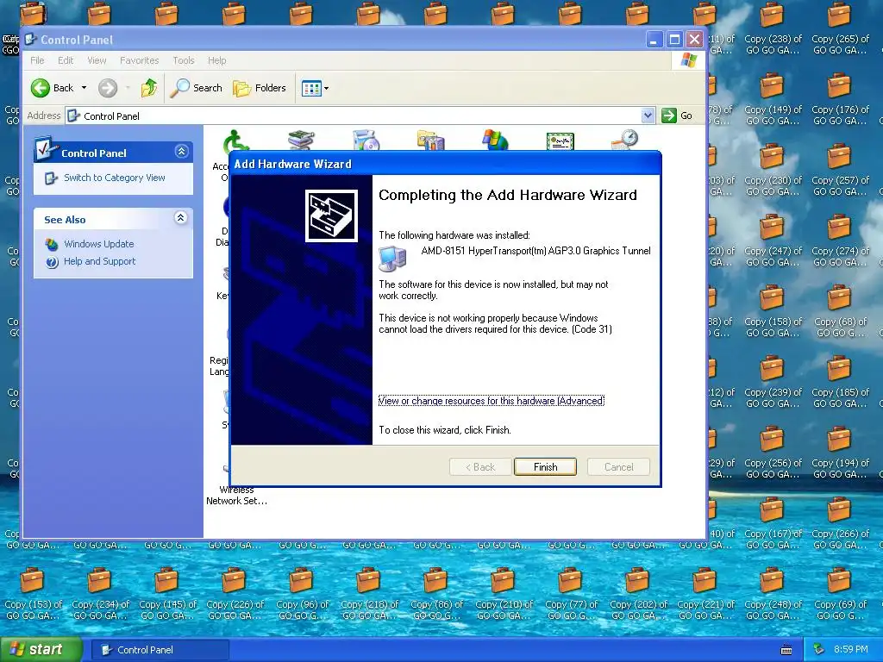Viewport: 883px width, 662px height.
Task: Click the 8:59 PM clock
Action: pos(850,650)
